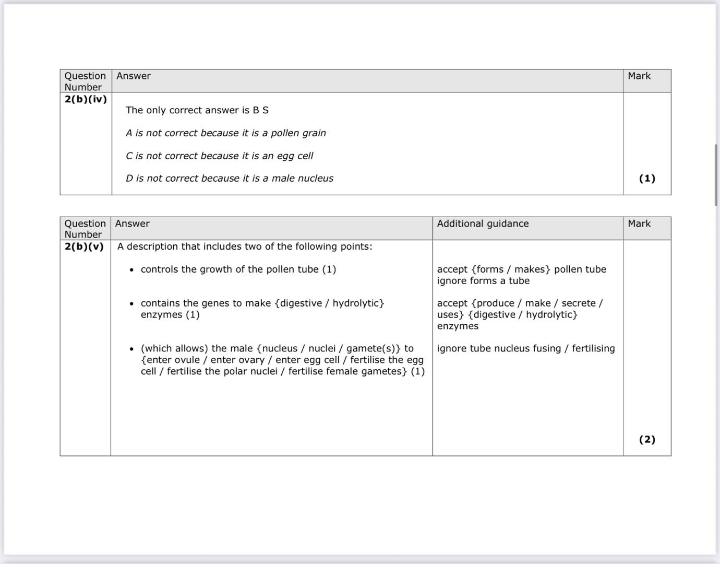Click the 'Additional guidance' column header
Image resolution: width=720 pixels, height=564 pixels.
tap(483, 224)
